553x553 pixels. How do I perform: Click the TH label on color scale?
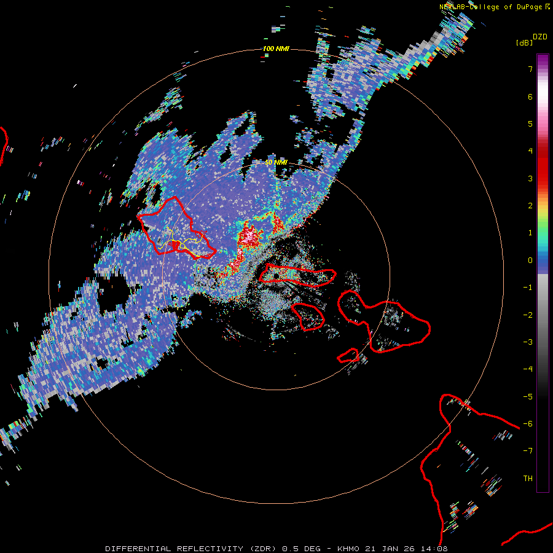[528, 479]
